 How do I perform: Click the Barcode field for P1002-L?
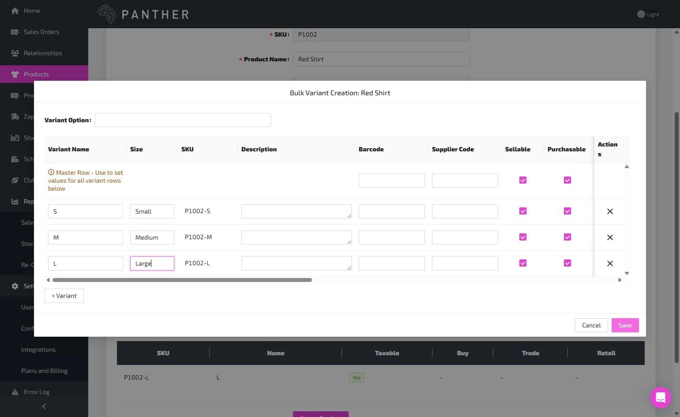[x=392, y=263]
